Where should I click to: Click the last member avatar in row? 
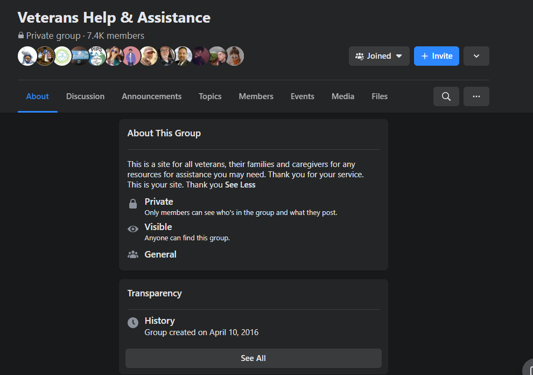(x=235, y=56)
